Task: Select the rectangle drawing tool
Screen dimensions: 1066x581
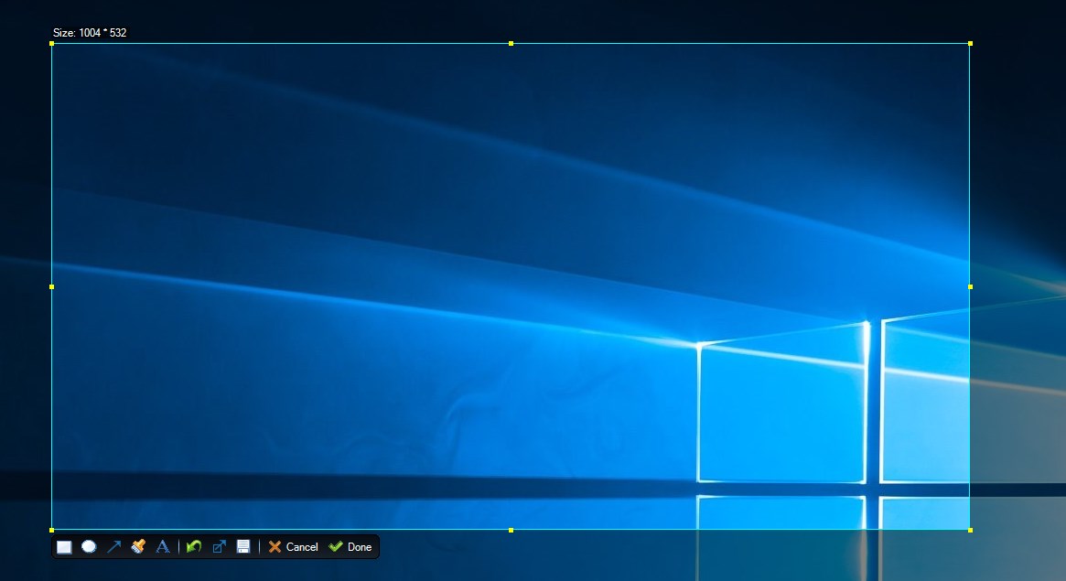Action: click(x=64, y=547)
